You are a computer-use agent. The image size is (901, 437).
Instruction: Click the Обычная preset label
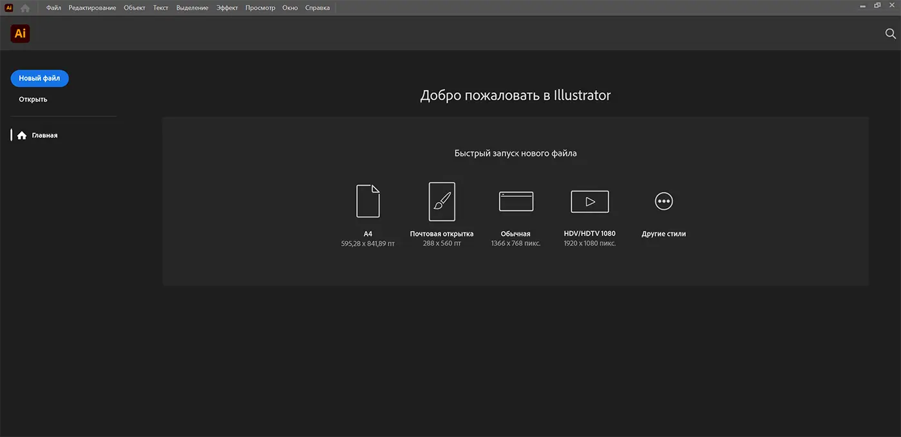pyautogui.click(x=516, y=234)
